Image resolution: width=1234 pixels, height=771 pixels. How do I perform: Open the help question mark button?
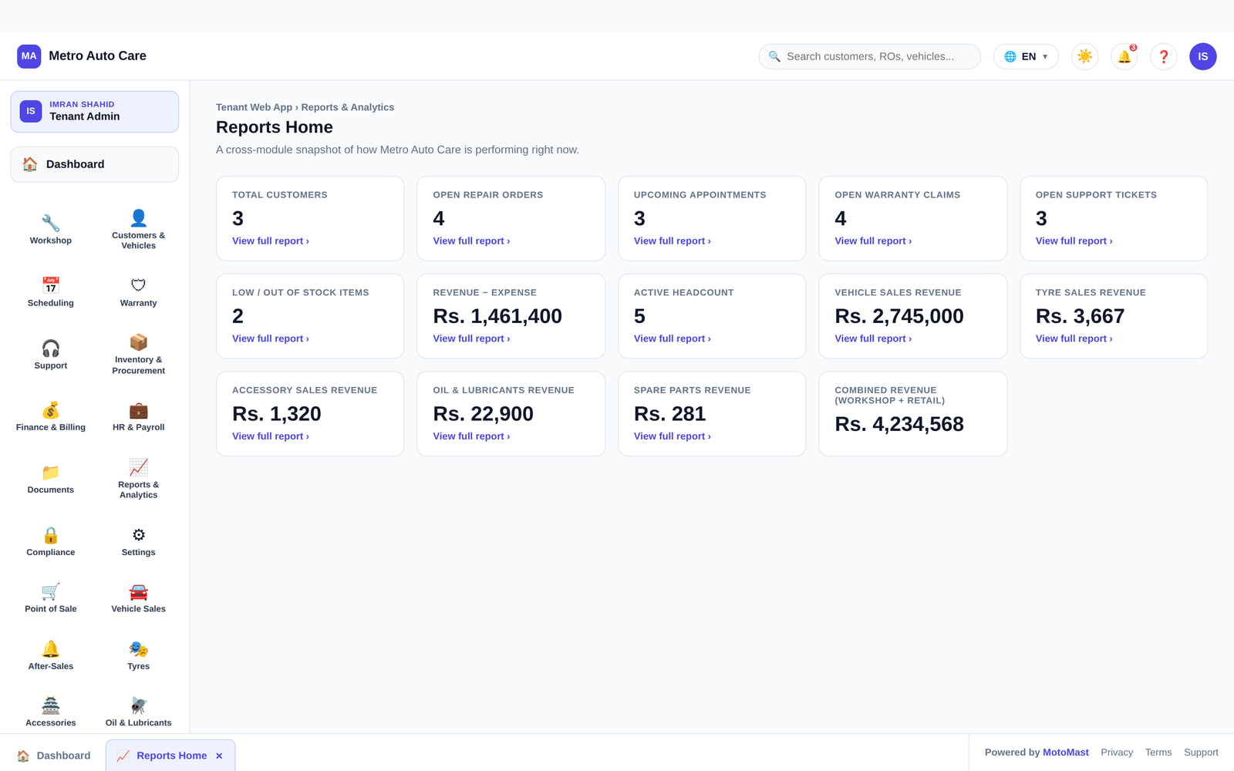[x=1163, y=56]
